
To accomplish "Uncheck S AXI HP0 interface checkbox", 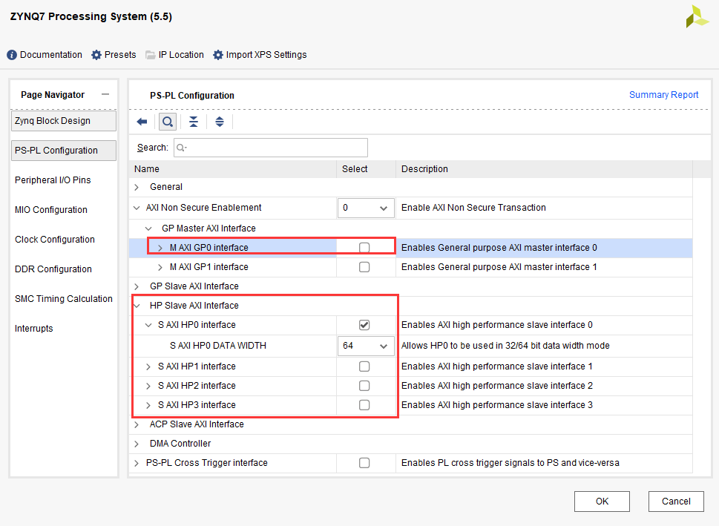I will (x=364, y=325).
